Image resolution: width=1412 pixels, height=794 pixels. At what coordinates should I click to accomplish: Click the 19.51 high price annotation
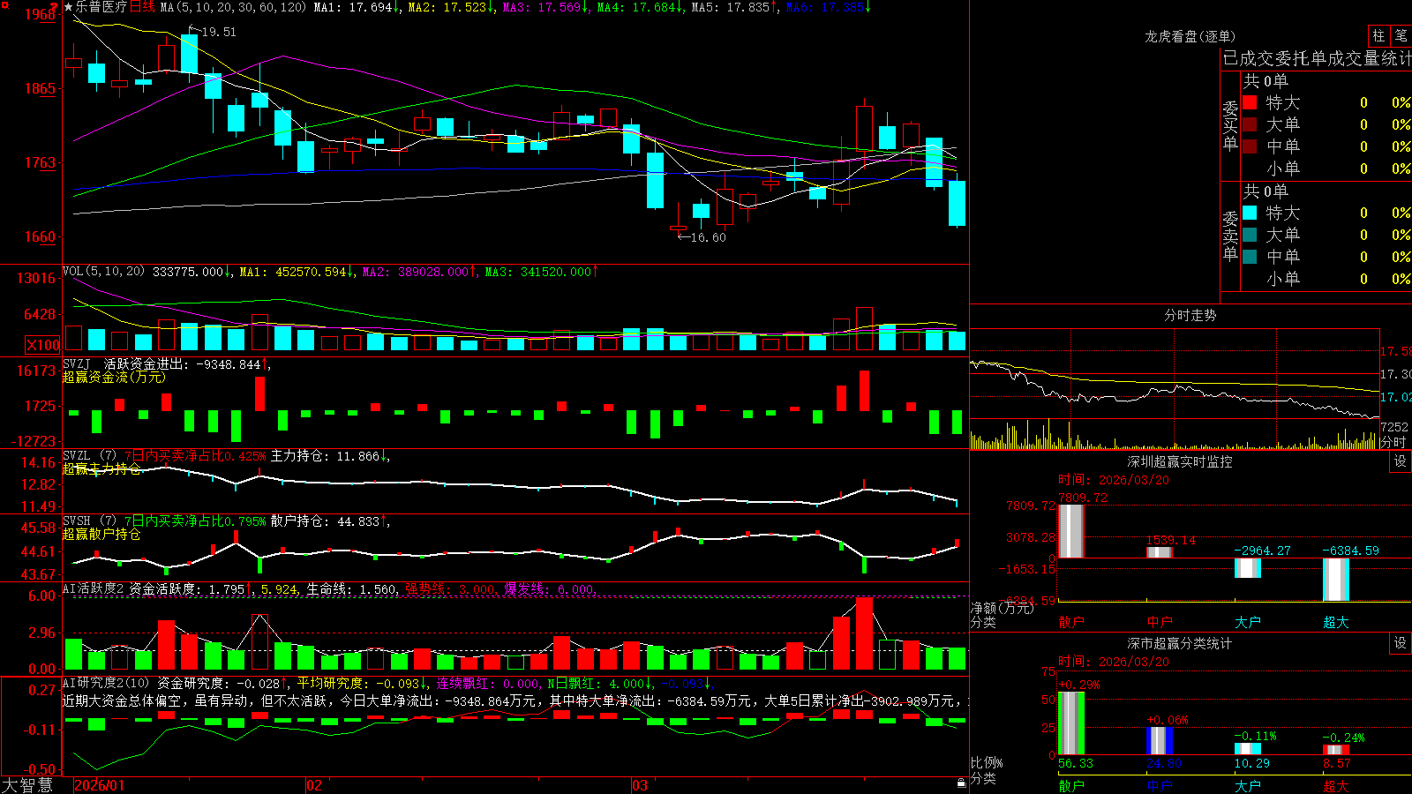[x=218, y=32]
